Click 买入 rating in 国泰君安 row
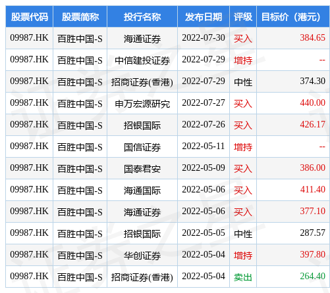This screenshot has height=293, width=330. 243,169
